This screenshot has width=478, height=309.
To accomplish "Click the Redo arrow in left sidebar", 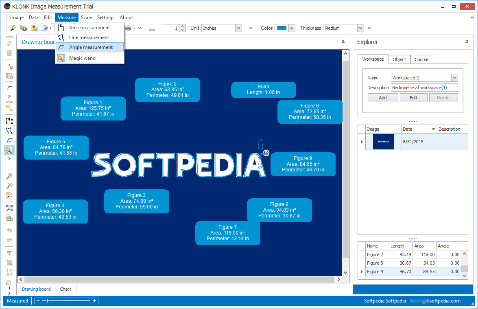I will click(9, 240).
